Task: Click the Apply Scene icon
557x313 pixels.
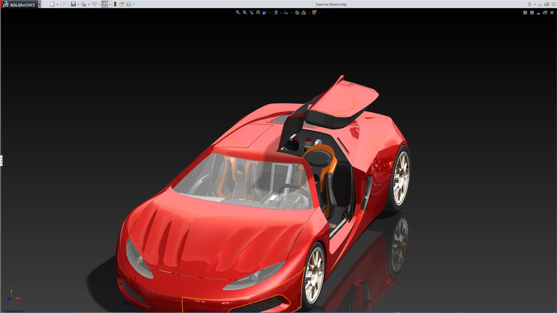Action: pos(304,12)
